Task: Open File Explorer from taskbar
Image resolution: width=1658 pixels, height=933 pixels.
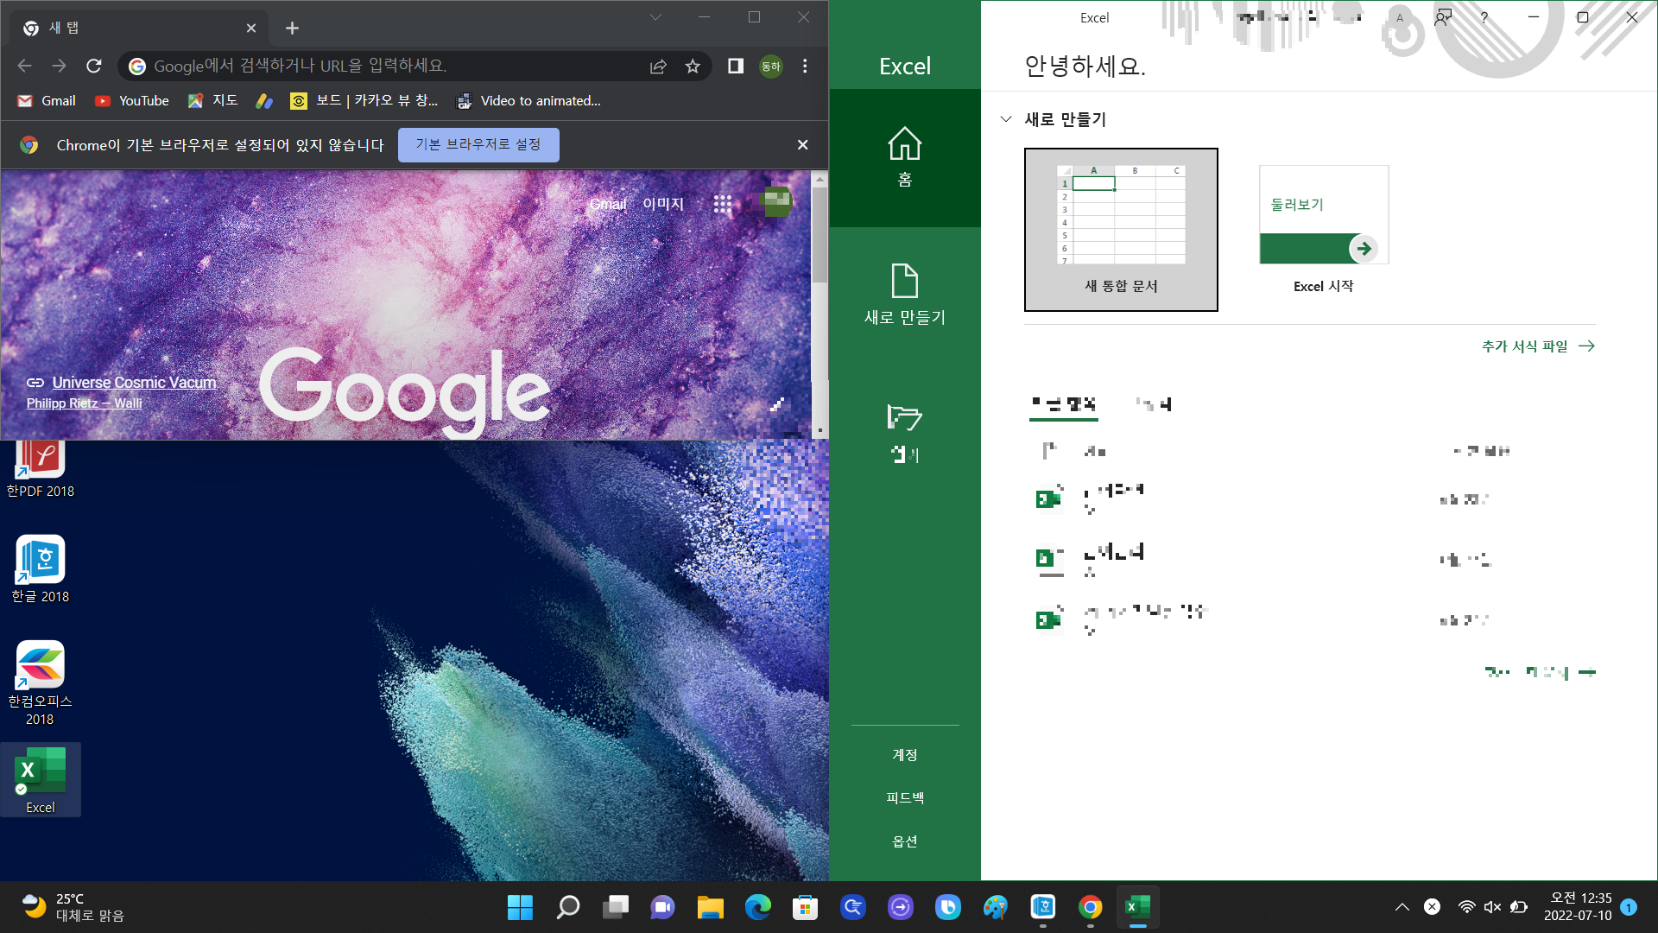Action: coord(710,907)
